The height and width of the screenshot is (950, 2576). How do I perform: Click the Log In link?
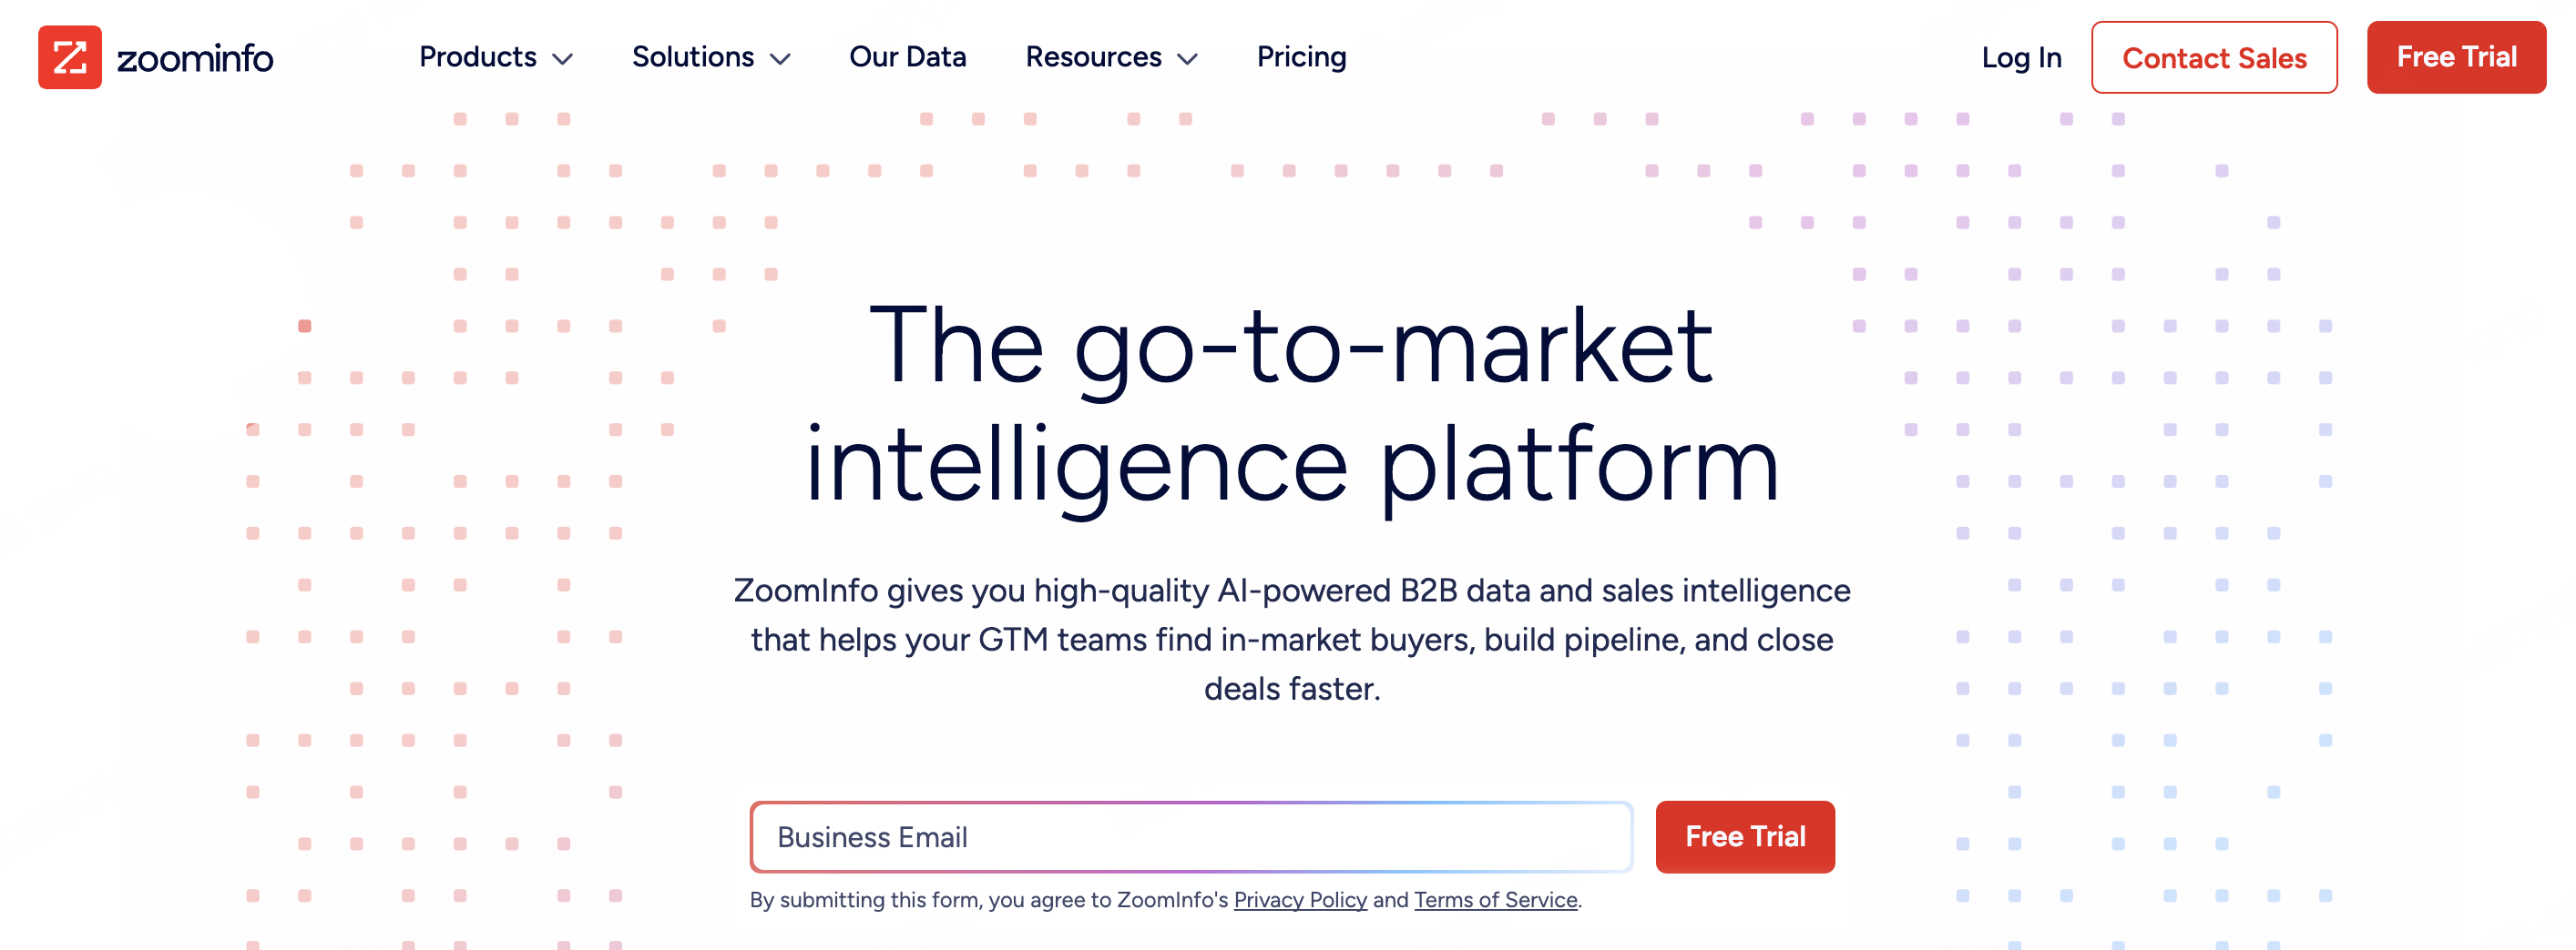pos(2021,58)
